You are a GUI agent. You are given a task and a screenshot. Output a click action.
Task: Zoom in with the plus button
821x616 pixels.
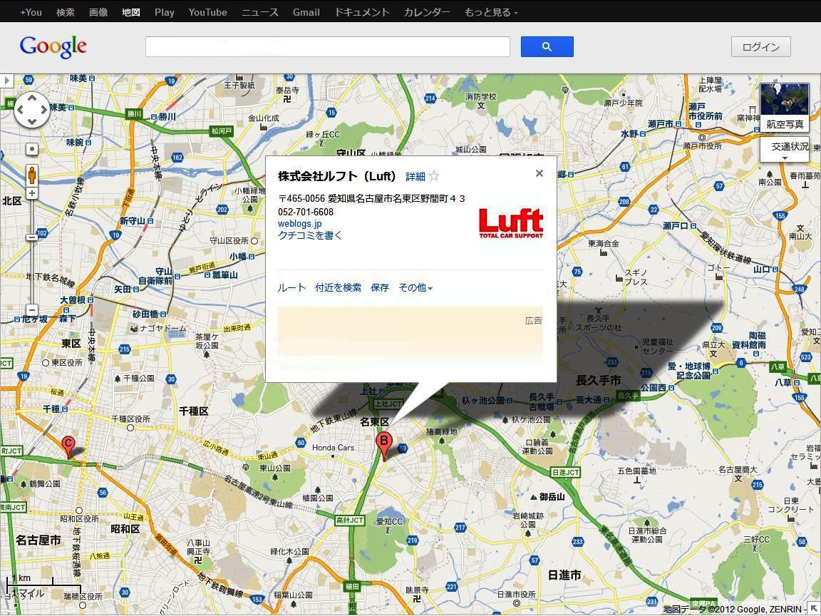point(32,193)
